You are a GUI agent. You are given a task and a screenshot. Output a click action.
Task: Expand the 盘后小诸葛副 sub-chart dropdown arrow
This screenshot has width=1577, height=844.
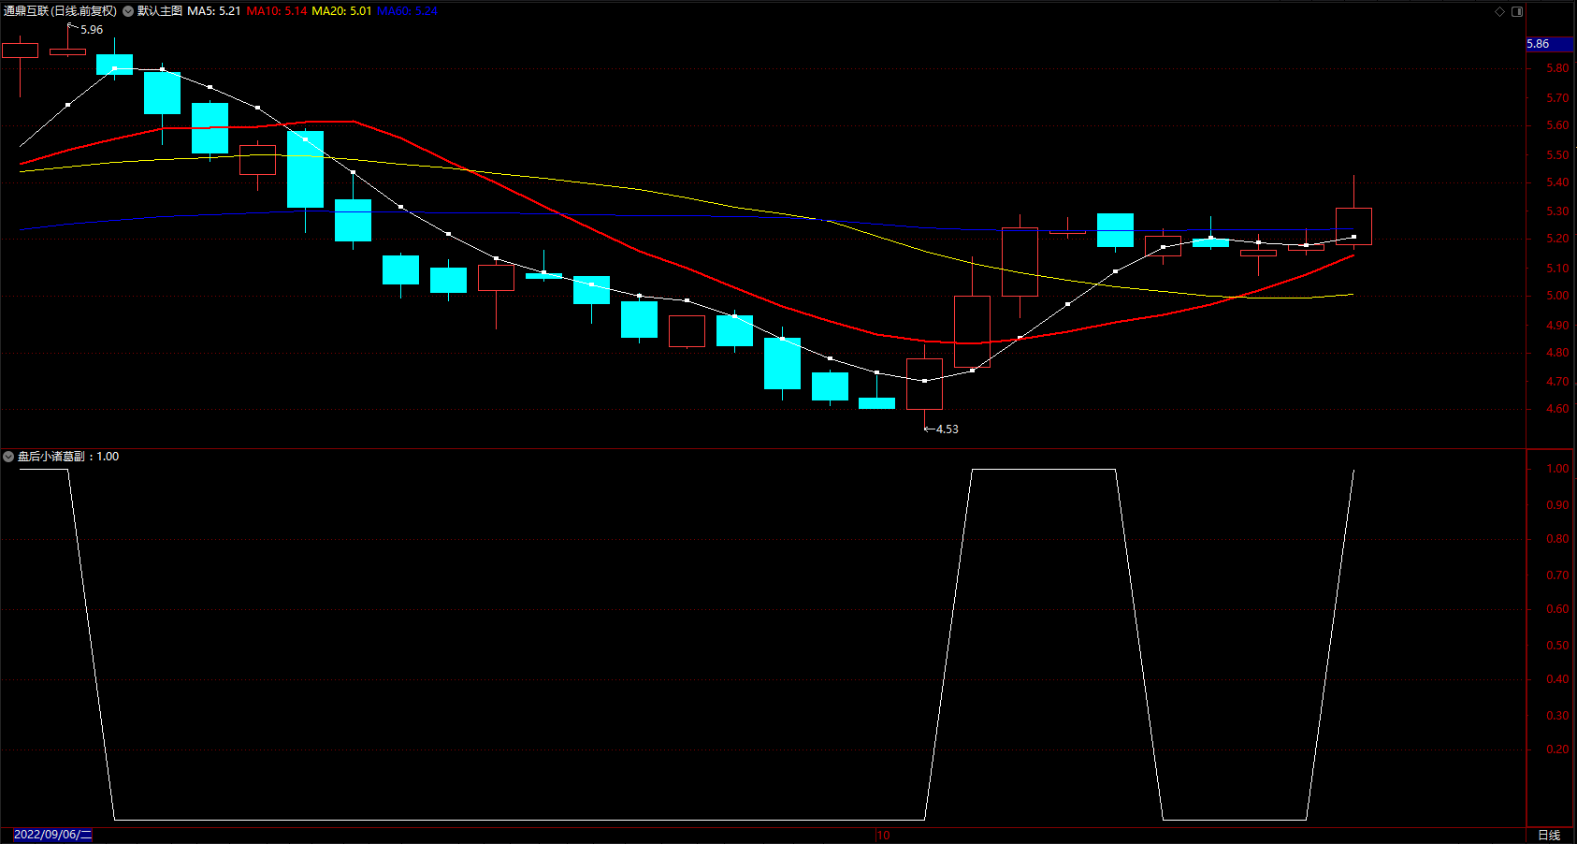(x=8, y=457)
